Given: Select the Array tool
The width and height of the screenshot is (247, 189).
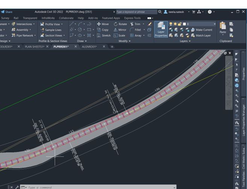Looking at the screenshot, I should tap(136, 35).
